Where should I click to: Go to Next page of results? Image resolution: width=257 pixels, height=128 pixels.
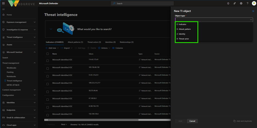pos(64,124)
